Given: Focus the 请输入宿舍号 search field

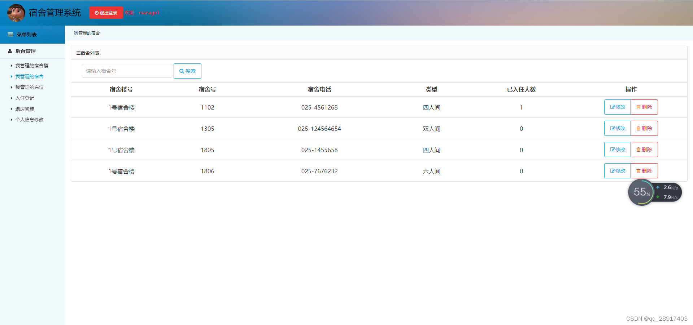Looking at the screenshot, I should 127,71.
